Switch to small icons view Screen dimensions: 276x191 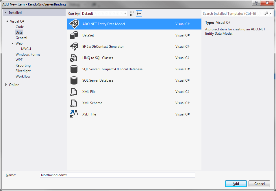point(131,13)
